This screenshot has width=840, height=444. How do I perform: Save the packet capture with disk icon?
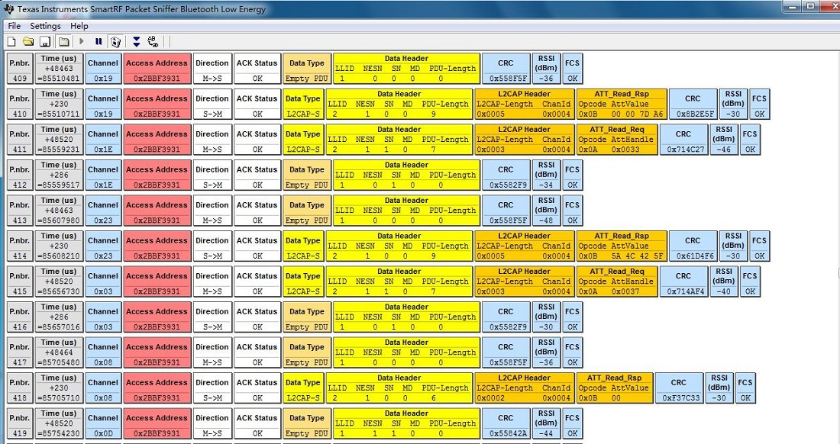(45, 41)
